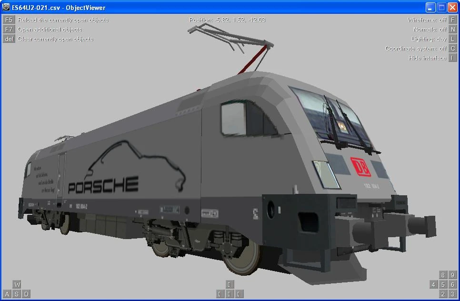Click the ObjectViewer title bar app icon
Viewport: 460px width, 301px height.
click(x=6, y=7)
